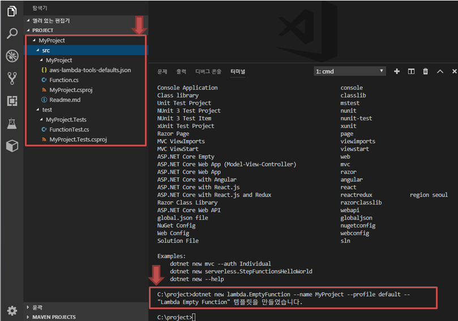Click 'ASP.NET Core Web API' terminal line
Screen dimensions: 458x321
pos(189,210)
